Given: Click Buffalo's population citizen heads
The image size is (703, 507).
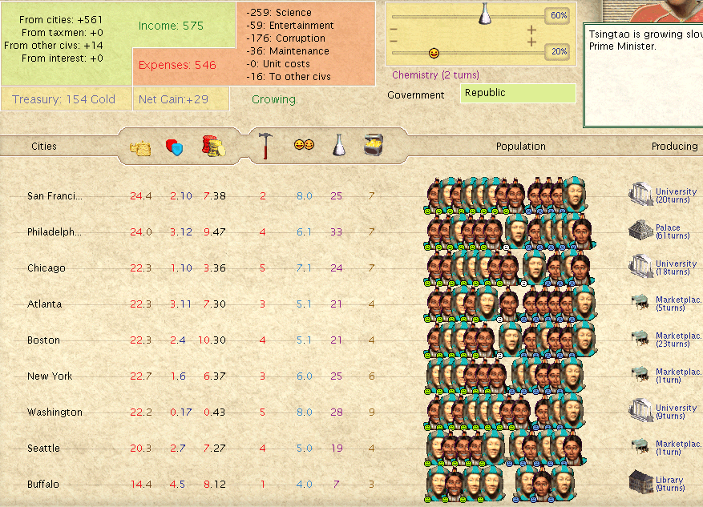Looking at the screenshot, I should pyautogui.click(x=500, y=484).
